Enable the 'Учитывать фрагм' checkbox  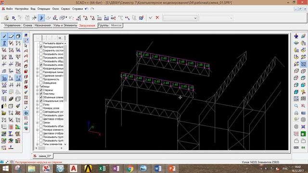tap(41, 43)
